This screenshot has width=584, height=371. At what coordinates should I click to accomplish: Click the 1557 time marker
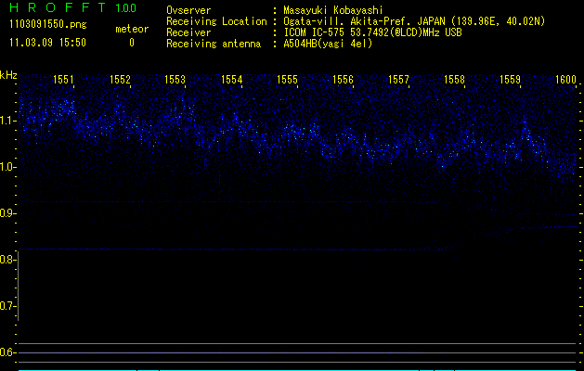point(398,80)
